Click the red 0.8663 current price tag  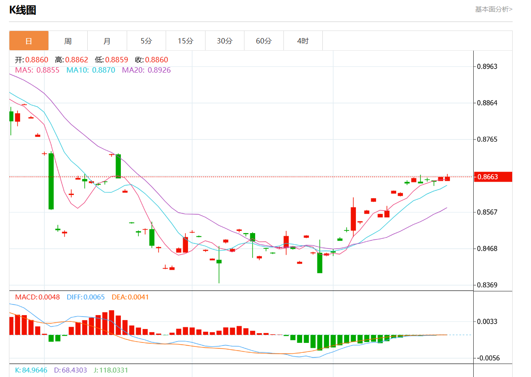click(x=493, y=177)
